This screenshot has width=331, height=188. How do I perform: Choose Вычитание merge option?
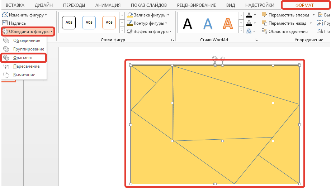point(24,75)
